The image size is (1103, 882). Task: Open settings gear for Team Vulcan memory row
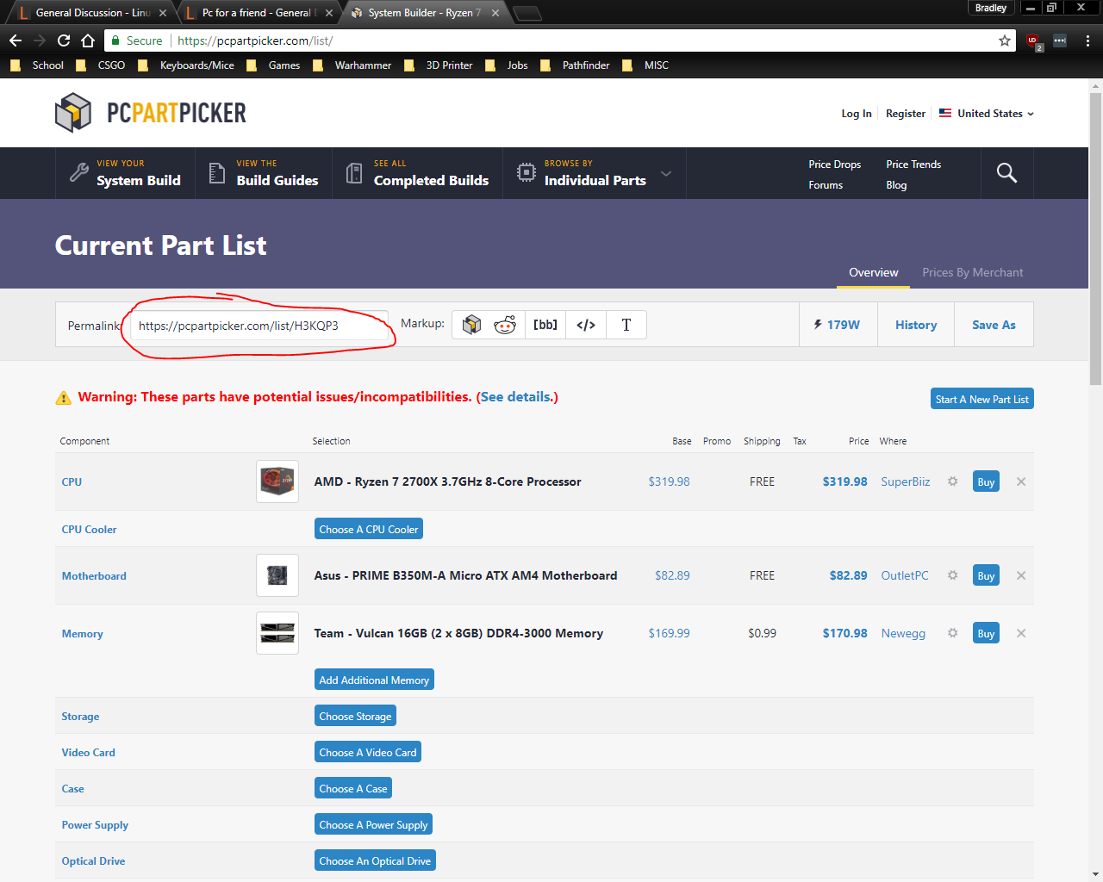(953, 633)
